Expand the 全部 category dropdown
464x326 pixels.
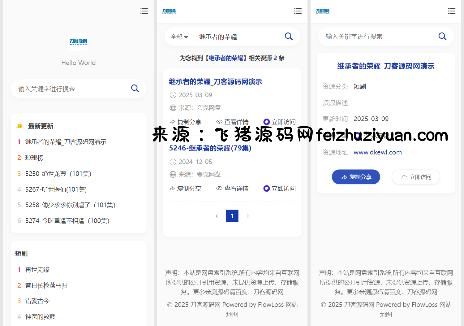point(179,37)
